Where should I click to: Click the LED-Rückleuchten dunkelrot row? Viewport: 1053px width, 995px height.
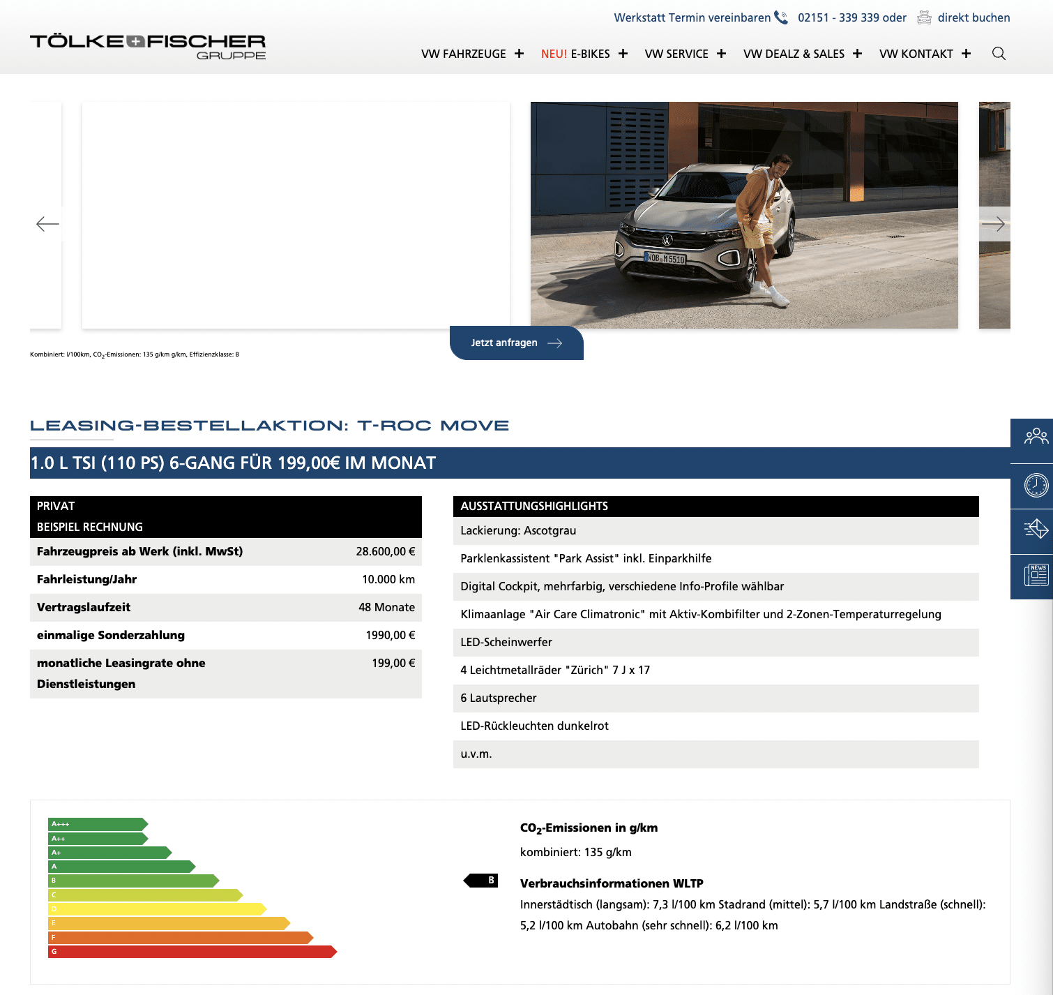pyautogui.click(x=716, y=726)
